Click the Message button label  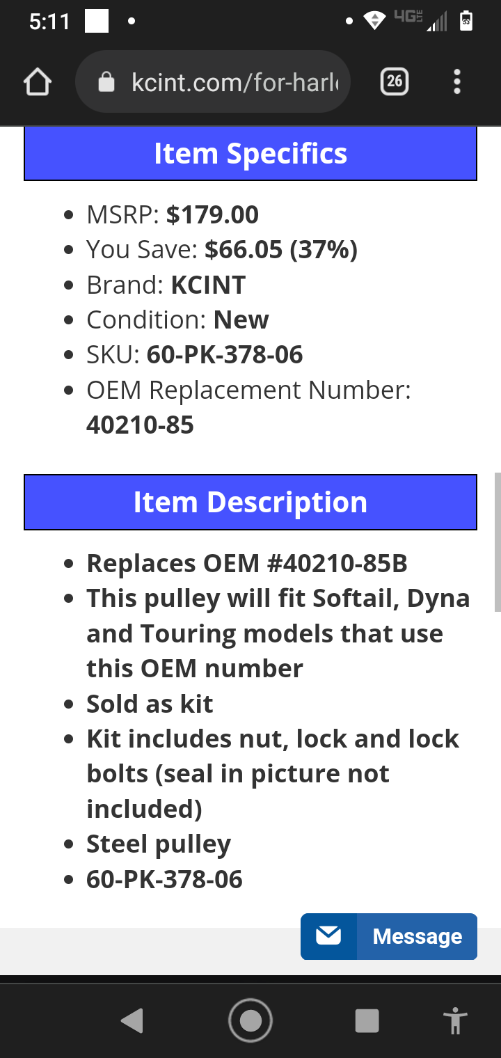click(417, 936)
